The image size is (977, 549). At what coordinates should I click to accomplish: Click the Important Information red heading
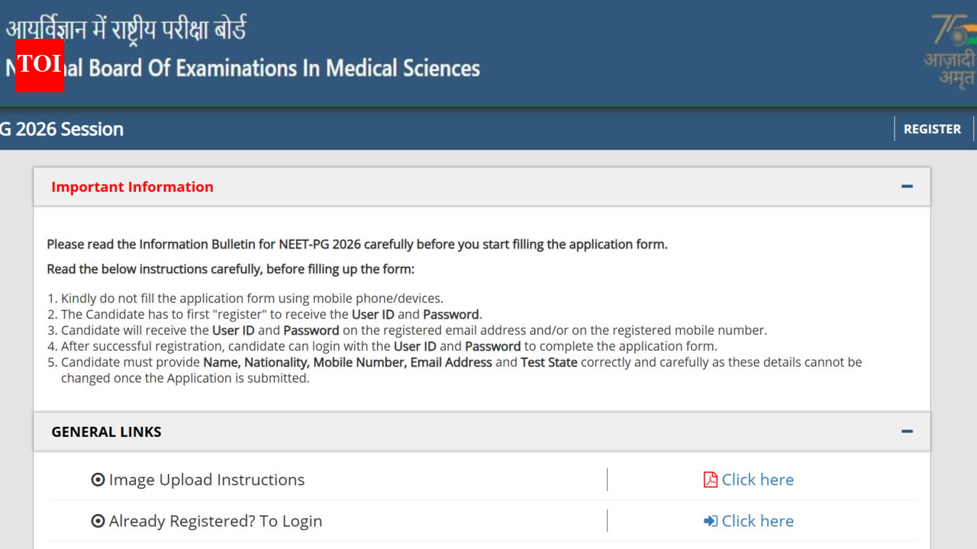(x=132, y=187)
